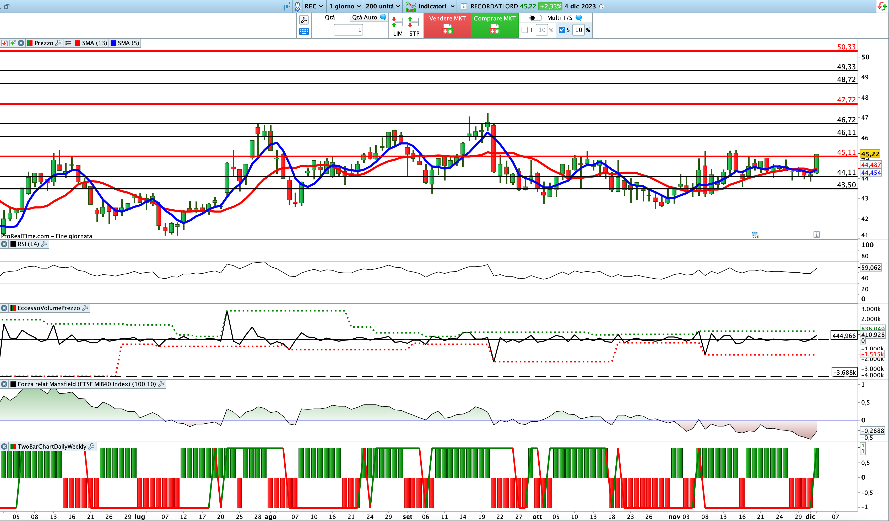Uncheck the S stop checkbox

coord(562,30)
